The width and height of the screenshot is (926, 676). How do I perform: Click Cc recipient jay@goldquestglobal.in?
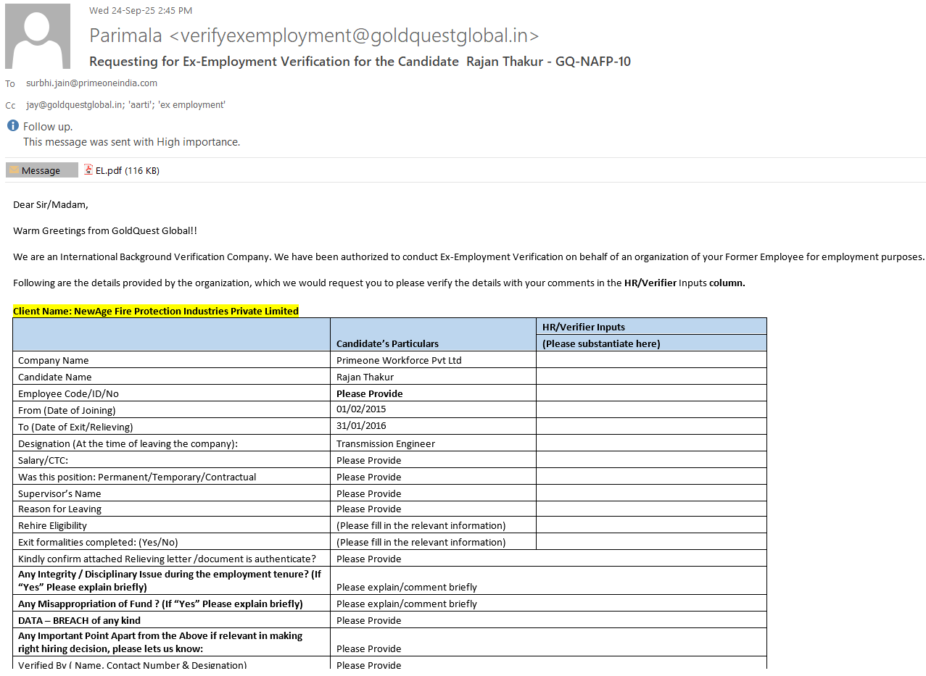tap(75, 105)
